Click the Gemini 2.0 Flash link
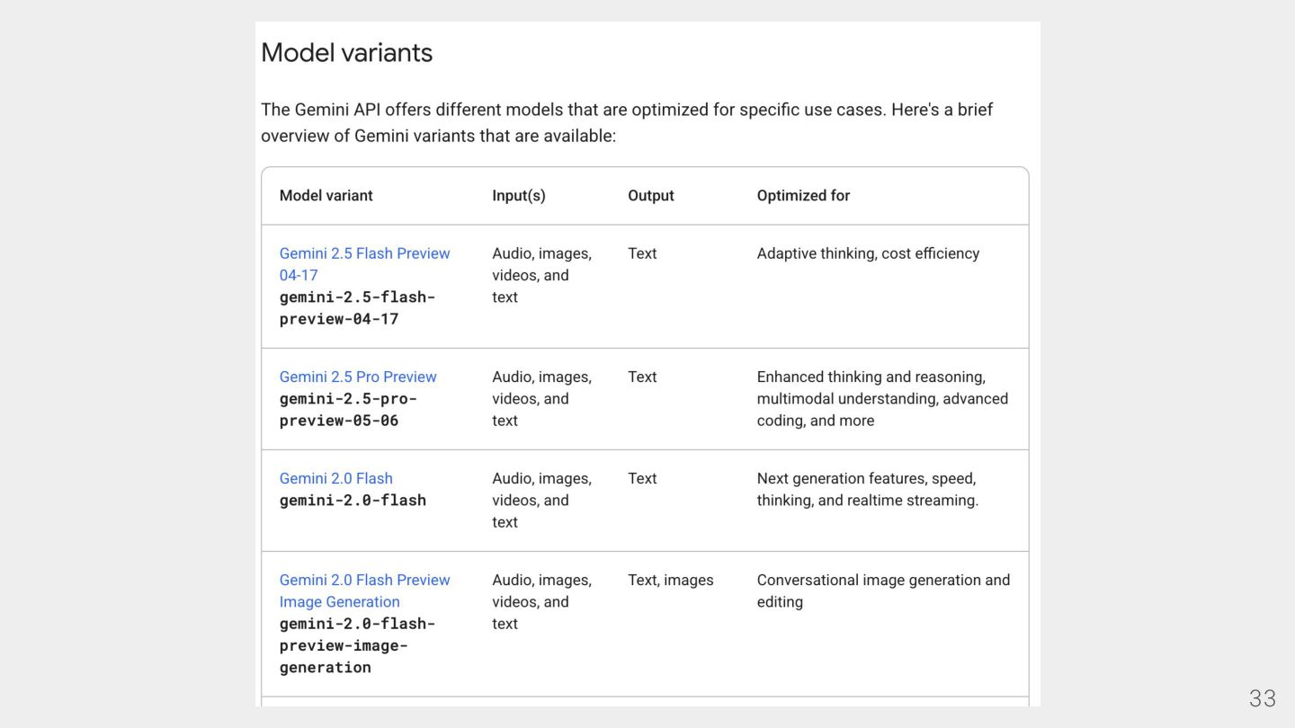This screenshot has height=728, width=1295. (335, 478)
